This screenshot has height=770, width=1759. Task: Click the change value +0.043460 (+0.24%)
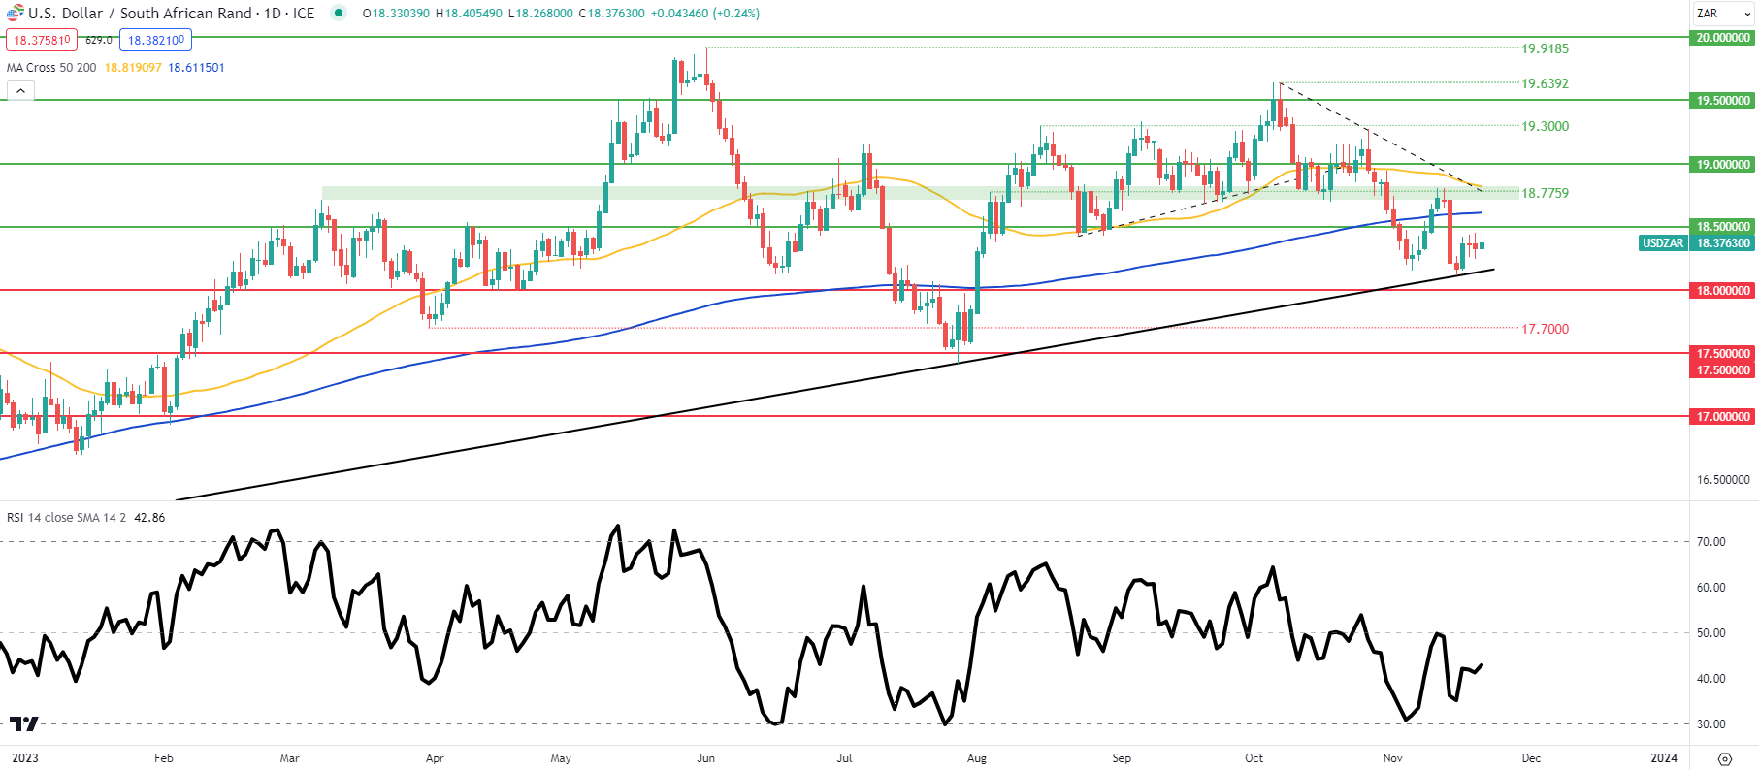[705, 14]
